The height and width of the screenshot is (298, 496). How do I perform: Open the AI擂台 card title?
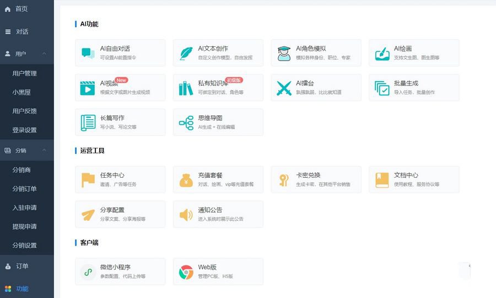pos(305,83)
